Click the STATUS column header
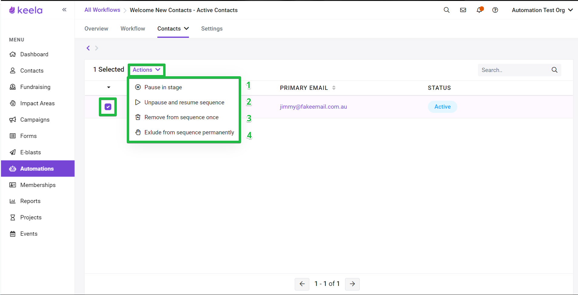 click(439, 88)
